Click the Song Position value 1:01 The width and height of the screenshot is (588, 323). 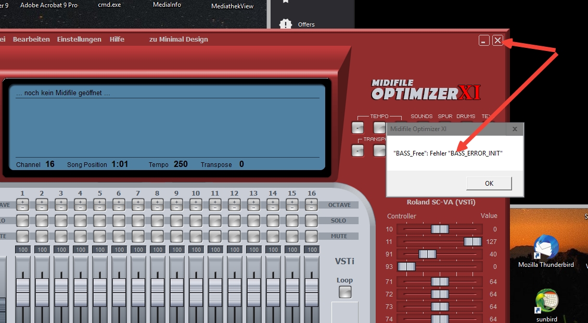tap(120, 164)
